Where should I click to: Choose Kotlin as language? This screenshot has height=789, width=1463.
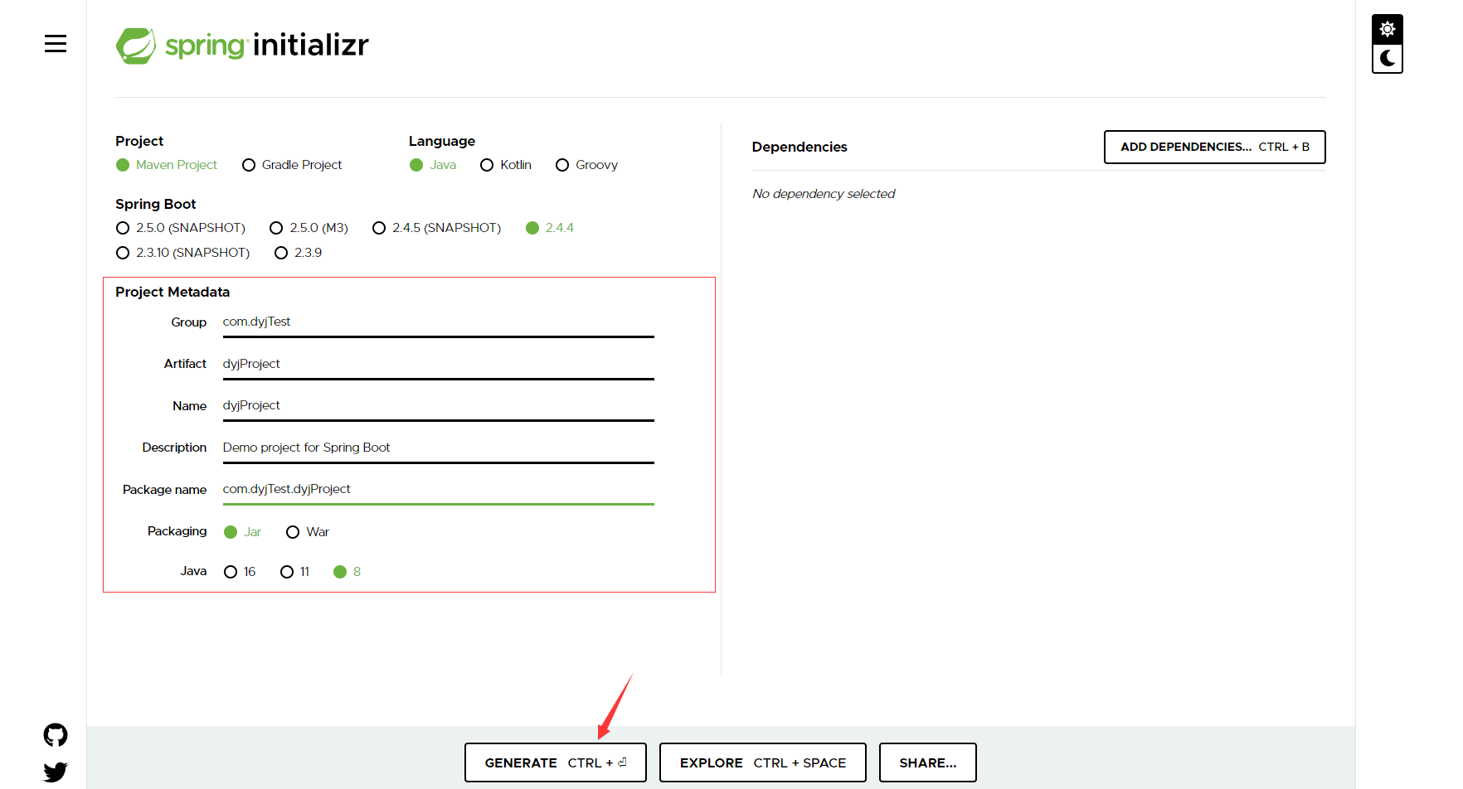(x=506, y=165)
